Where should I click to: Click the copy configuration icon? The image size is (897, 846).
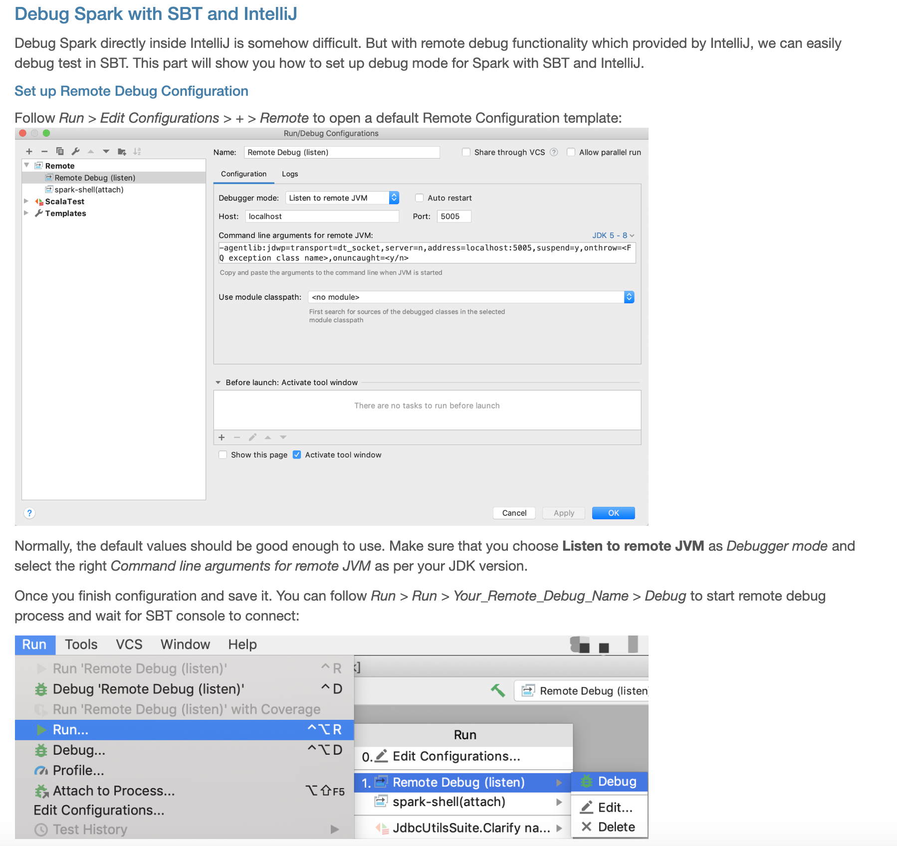[x=60, y=151]
